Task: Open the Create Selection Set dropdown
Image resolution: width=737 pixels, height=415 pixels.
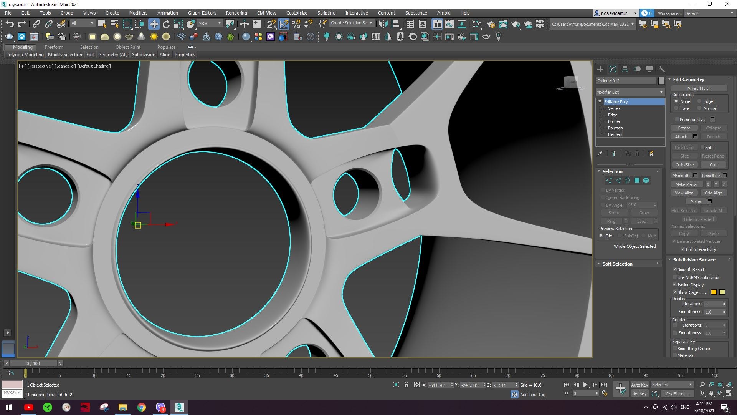Action: 352,23
